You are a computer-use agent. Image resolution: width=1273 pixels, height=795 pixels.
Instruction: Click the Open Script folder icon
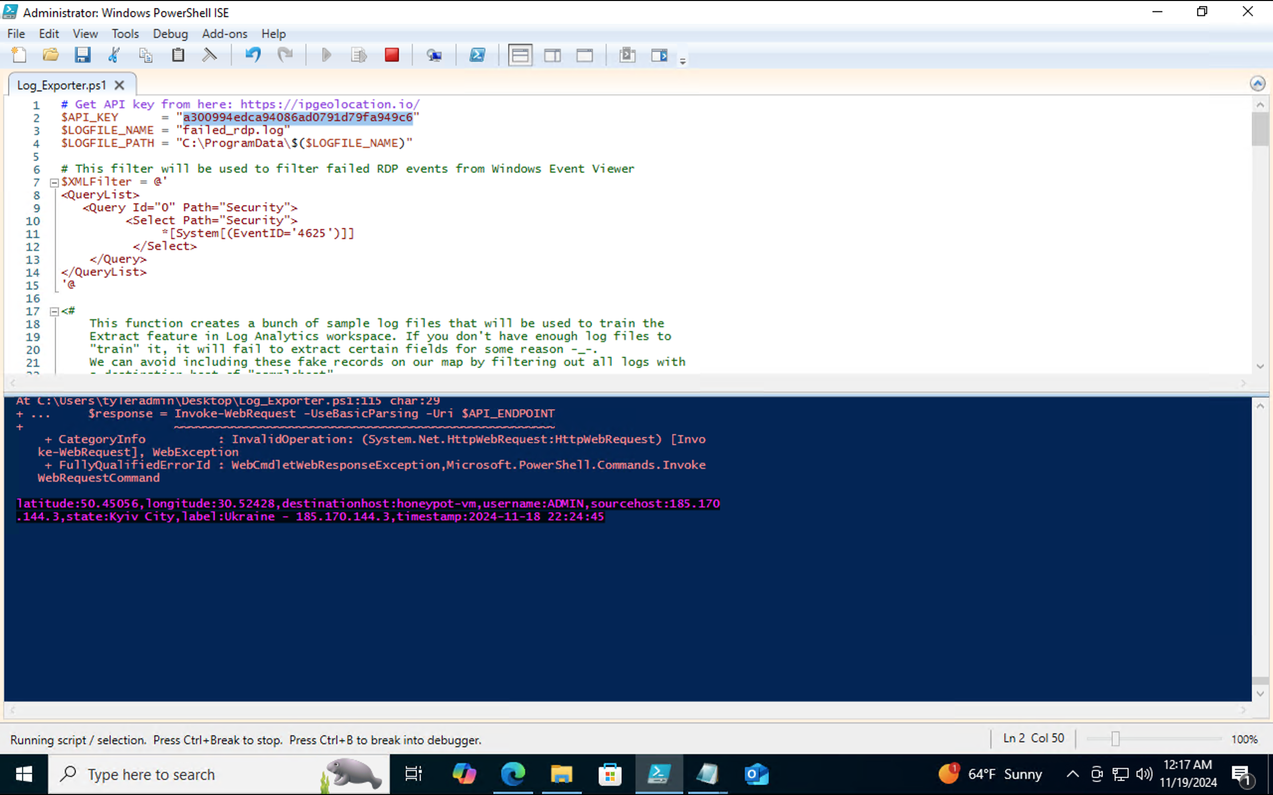pos(51,55)
